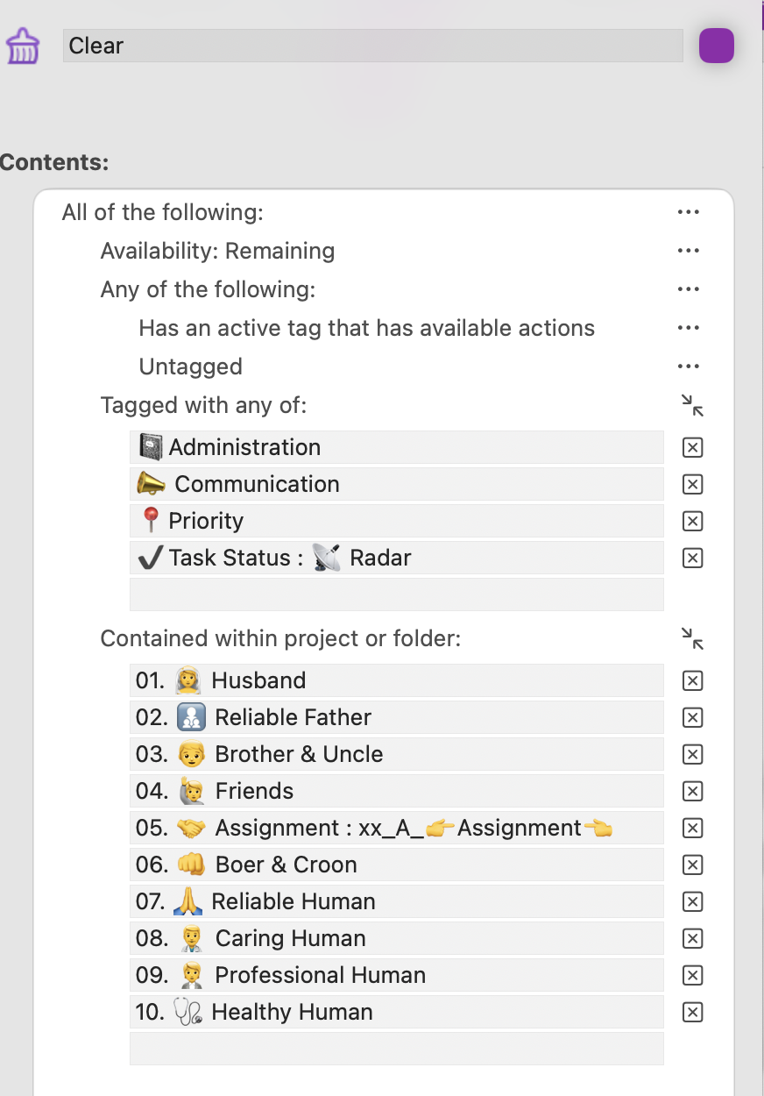The image size is (764, 1096).
Task: Click the empty project or folder field
Action: [x=396, y=1049]
